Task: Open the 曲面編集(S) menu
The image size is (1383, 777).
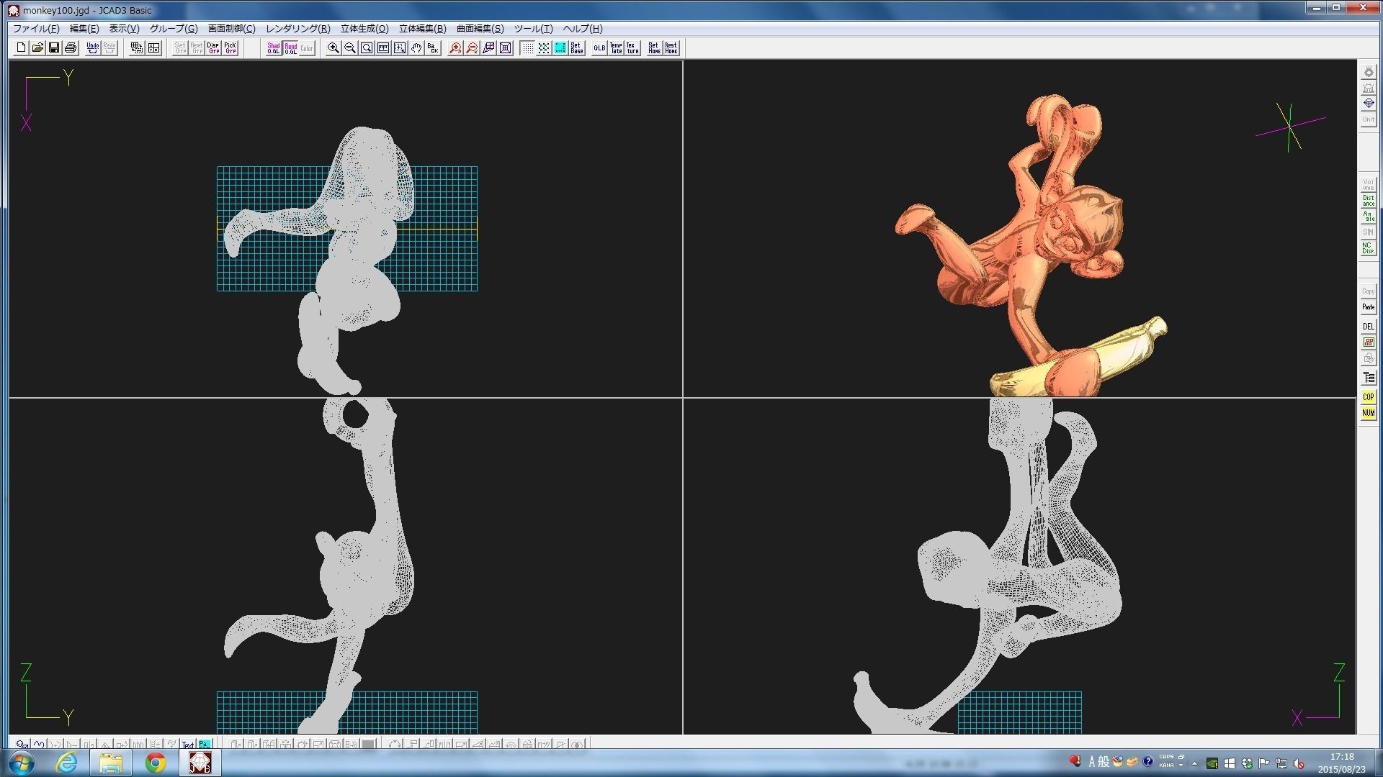Action: click(x=480, y=29)
